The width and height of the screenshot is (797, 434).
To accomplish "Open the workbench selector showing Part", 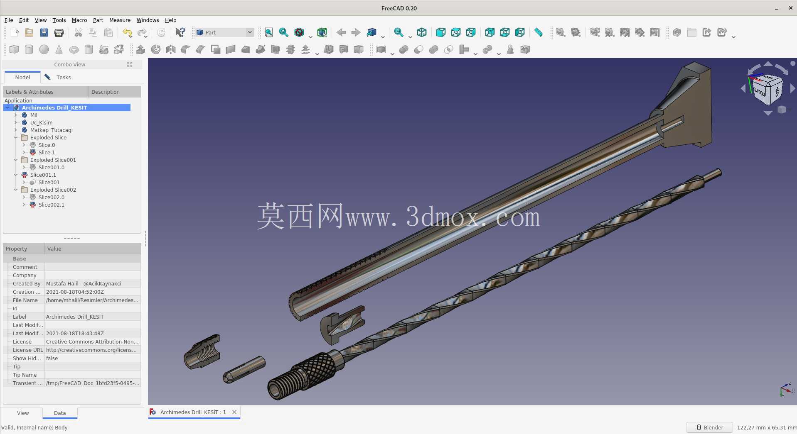I will tap(224, 32).
